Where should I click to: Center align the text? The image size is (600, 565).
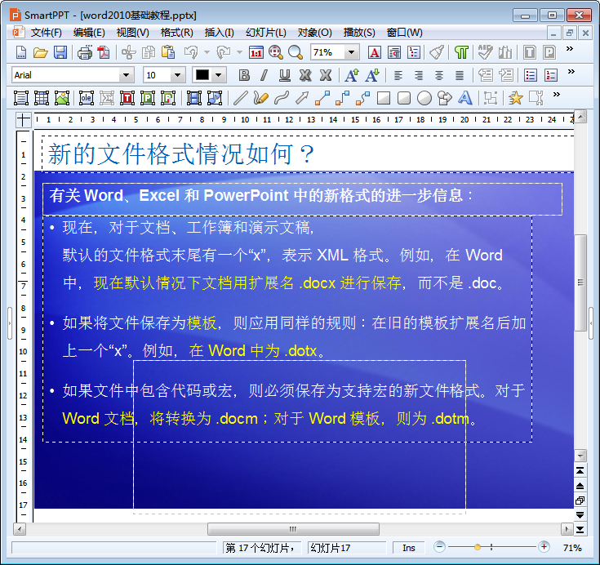439,75
